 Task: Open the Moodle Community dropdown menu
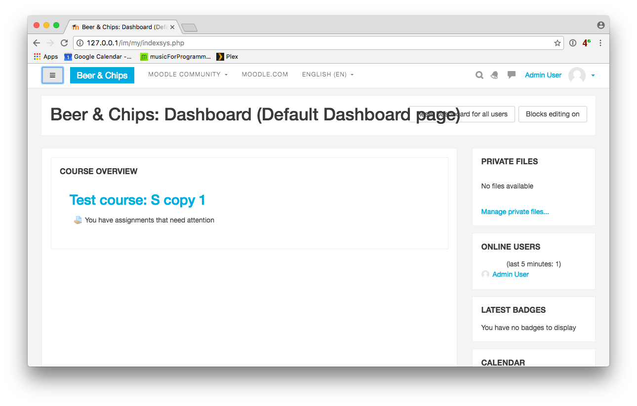coord(188,74)
